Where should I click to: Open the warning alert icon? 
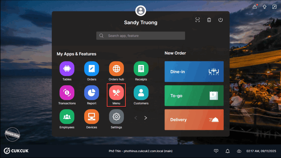tap(255, 7)
